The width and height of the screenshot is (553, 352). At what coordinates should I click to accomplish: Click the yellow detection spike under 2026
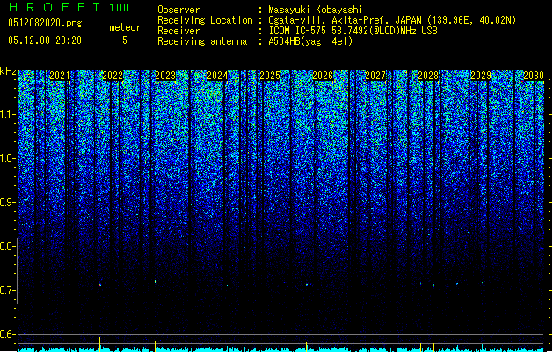[307, 347]
